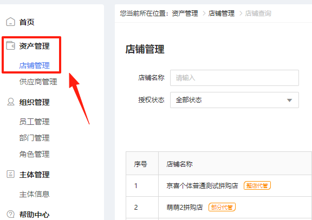Select 全部状态 combo box
This screenshot has width=312, height=220.
235,100
